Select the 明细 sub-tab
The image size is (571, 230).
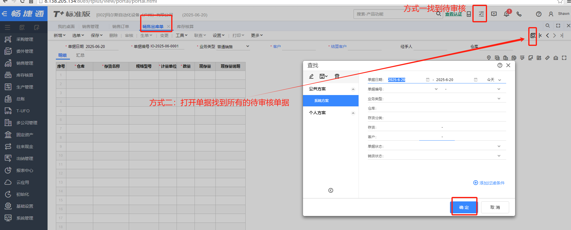coord(62,55)
